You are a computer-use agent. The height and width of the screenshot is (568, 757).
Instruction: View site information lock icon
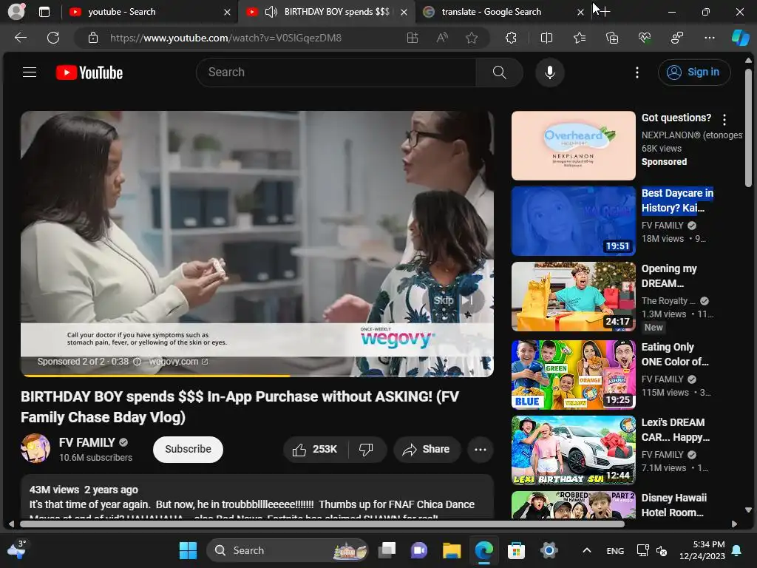tap(93, 38)
